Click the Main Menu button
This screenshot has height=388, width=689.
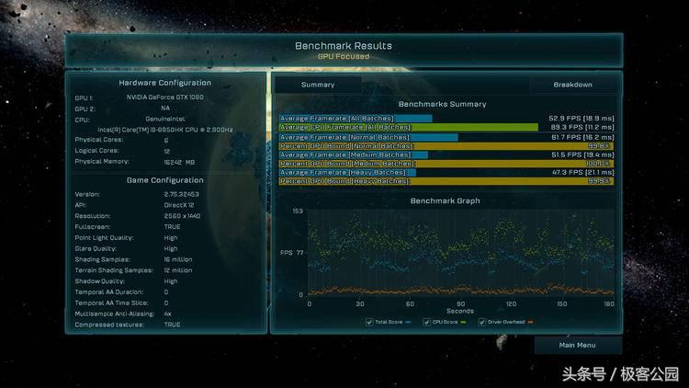pos(578,346)
